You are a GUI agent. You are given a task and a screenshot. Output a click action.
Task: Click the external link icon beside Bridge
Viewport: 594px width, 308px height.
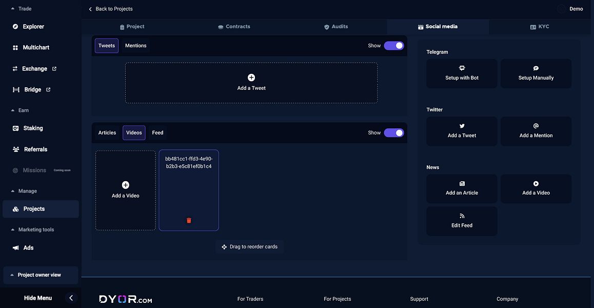(48, 90)
